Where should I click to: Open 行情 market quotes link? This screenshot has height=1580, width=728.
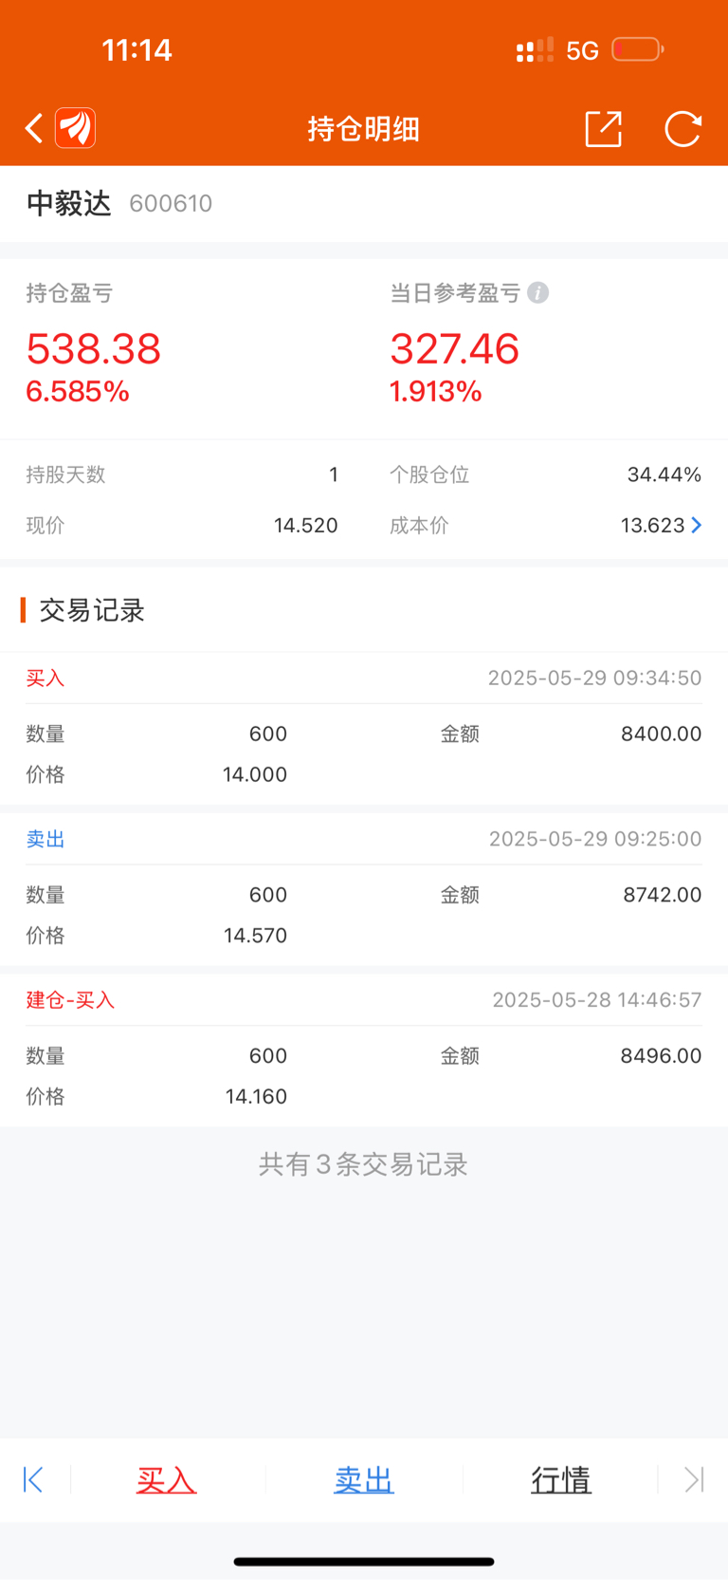click(x=560, y=1479)
